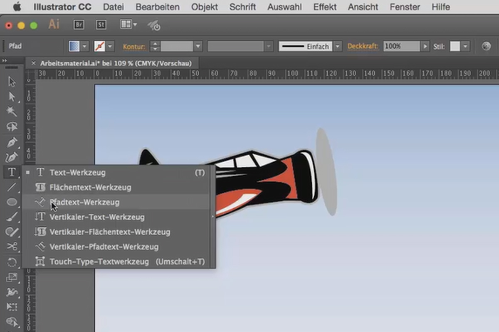The width and height of the screenshot is (499, 332).
Task: Select the Pen tool
Action: coord(12,142)
